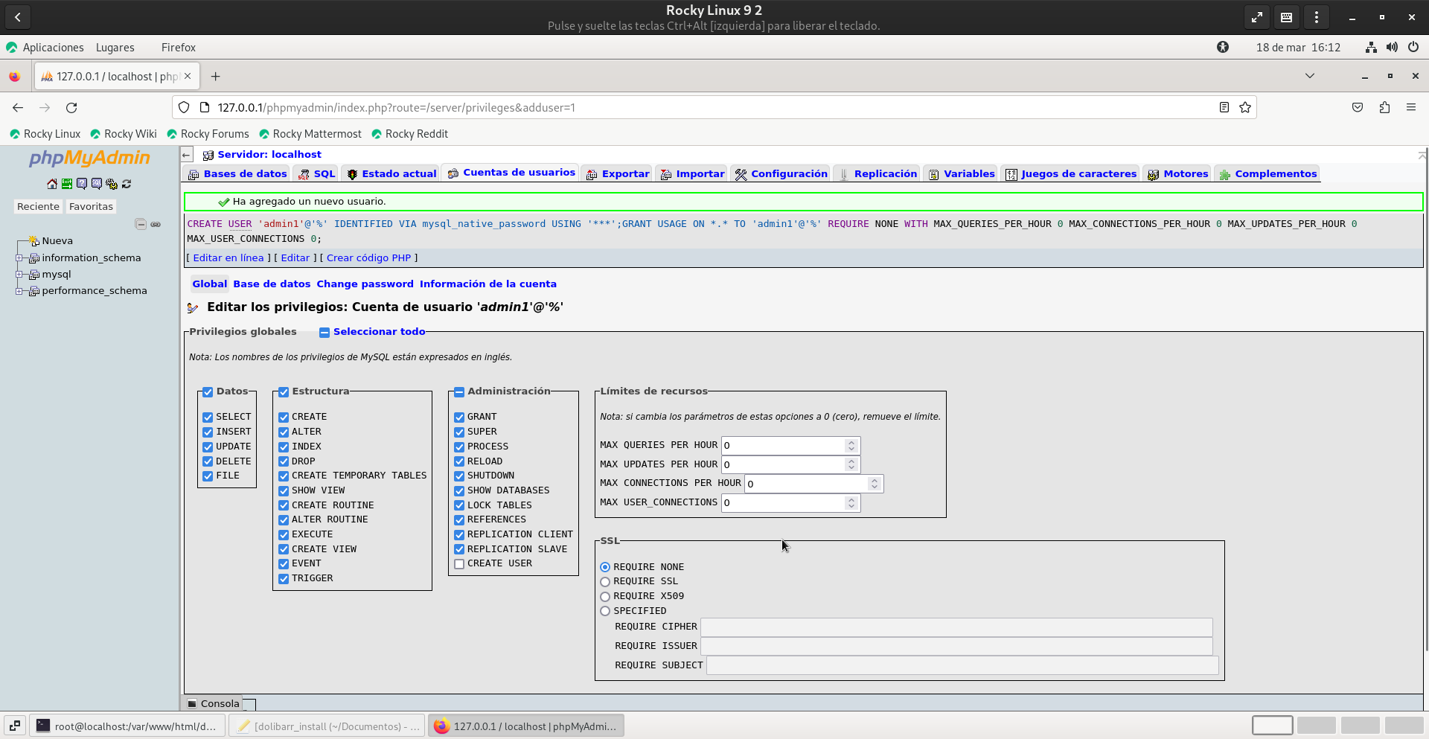
Task: Uncheck the SHUTDOWN privilege
Action: click(459, 476)
